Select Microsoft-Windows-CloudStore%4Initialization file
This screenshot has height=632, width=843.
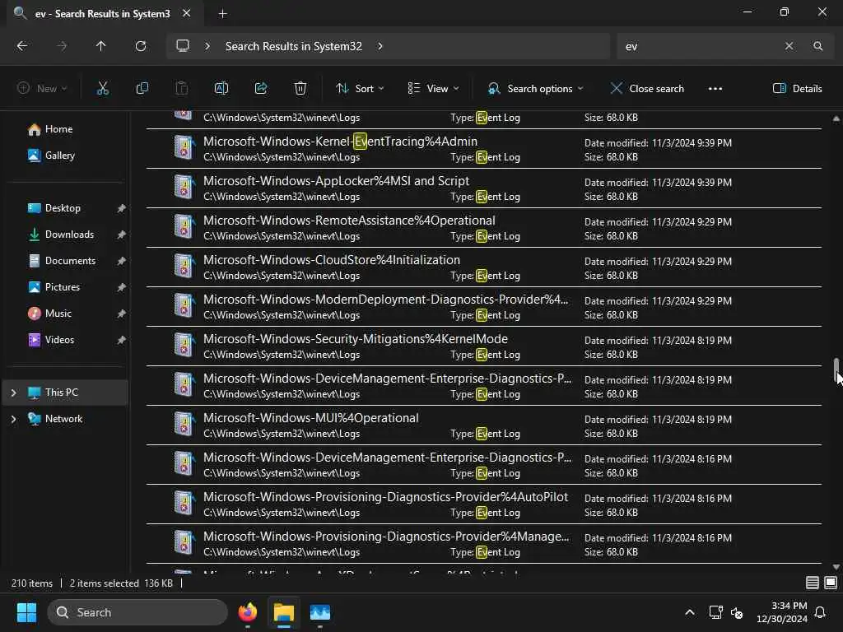click(x=484, y=267)
